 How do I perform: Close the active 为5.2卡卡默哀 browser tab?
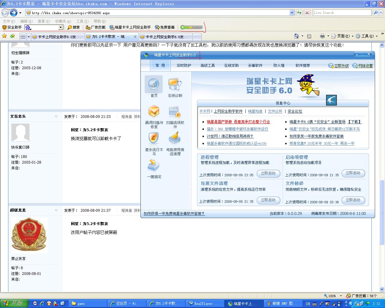pyautogui.click(x=135, y=37)
